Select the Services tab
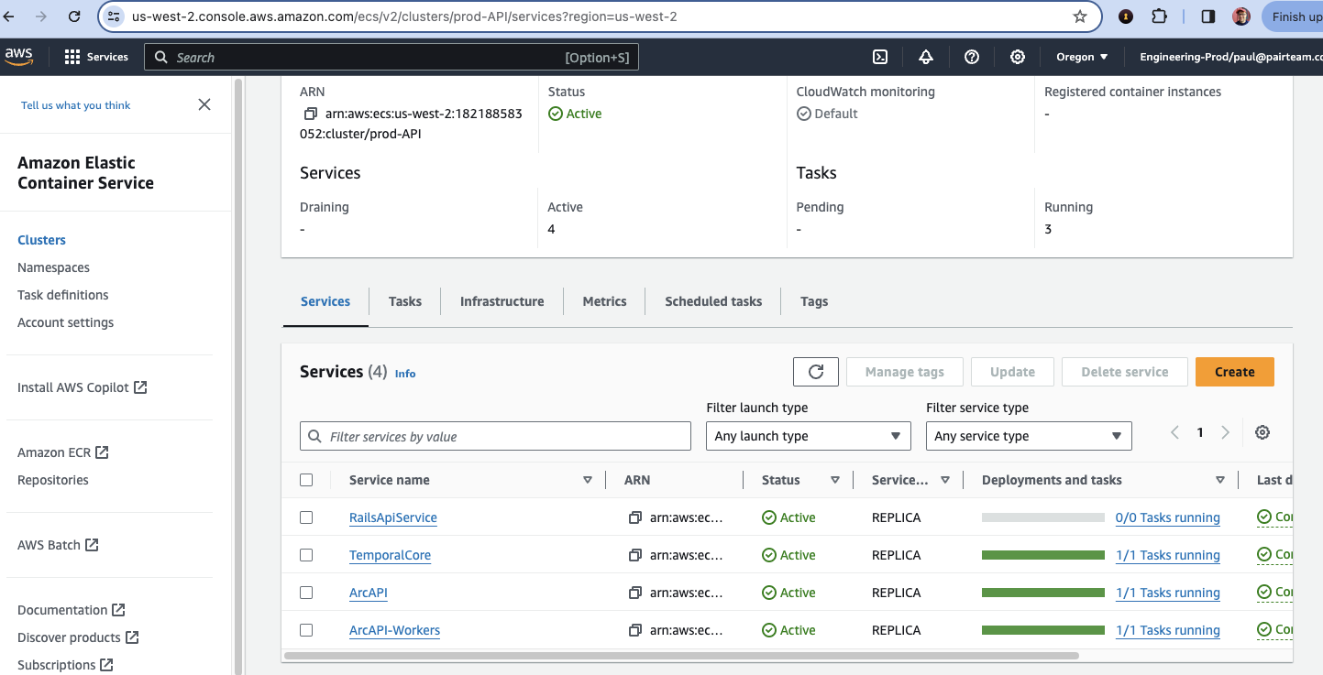 click(325, 301)
